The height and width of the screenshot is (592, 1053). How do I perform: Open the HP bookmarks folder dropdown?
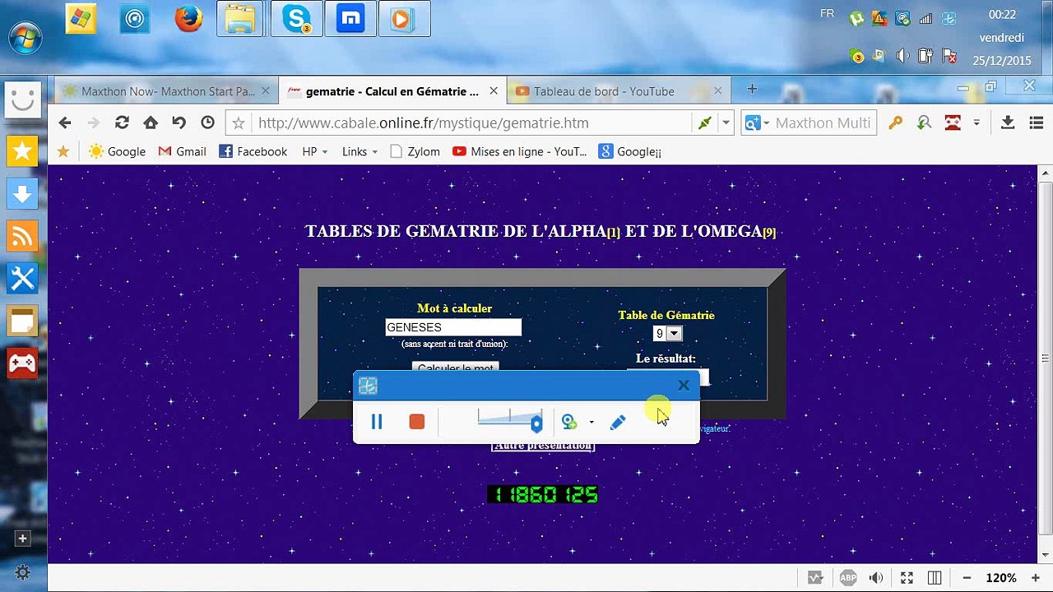[315, 151]
